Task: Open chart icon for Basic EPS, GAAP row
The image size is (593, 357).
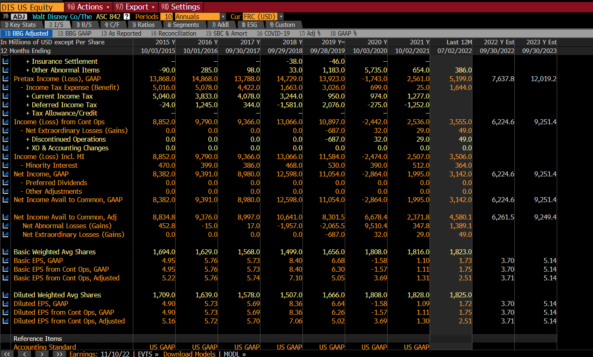Action: 5,261
